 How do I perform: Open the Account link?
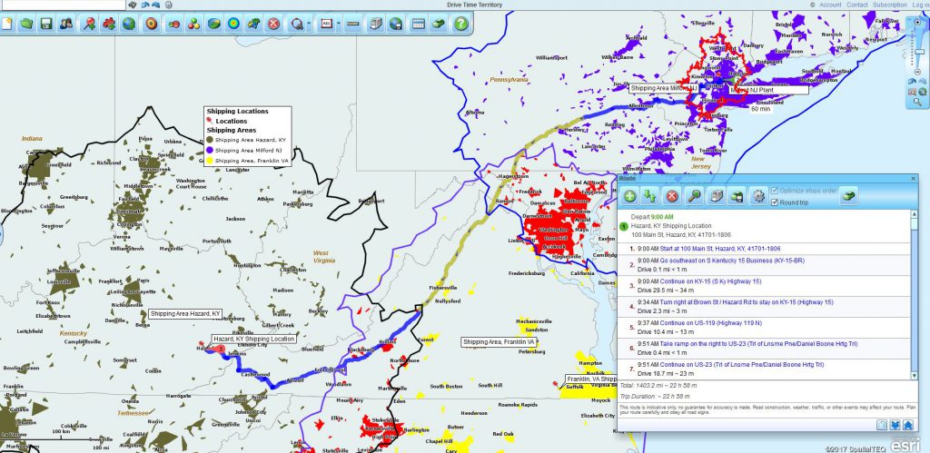(830, 5)
